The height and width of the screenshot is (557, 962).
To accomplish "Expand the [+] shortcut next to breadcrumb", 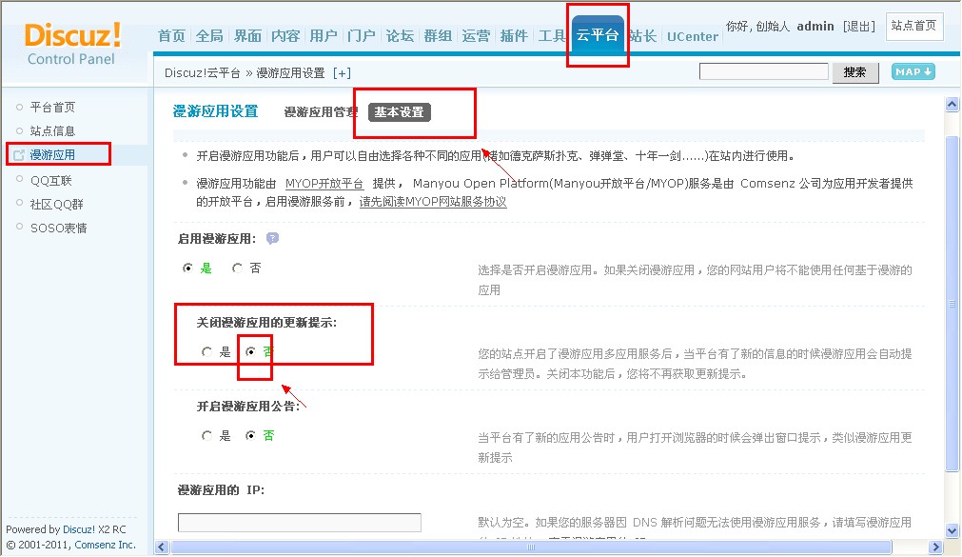I will 342,73.
